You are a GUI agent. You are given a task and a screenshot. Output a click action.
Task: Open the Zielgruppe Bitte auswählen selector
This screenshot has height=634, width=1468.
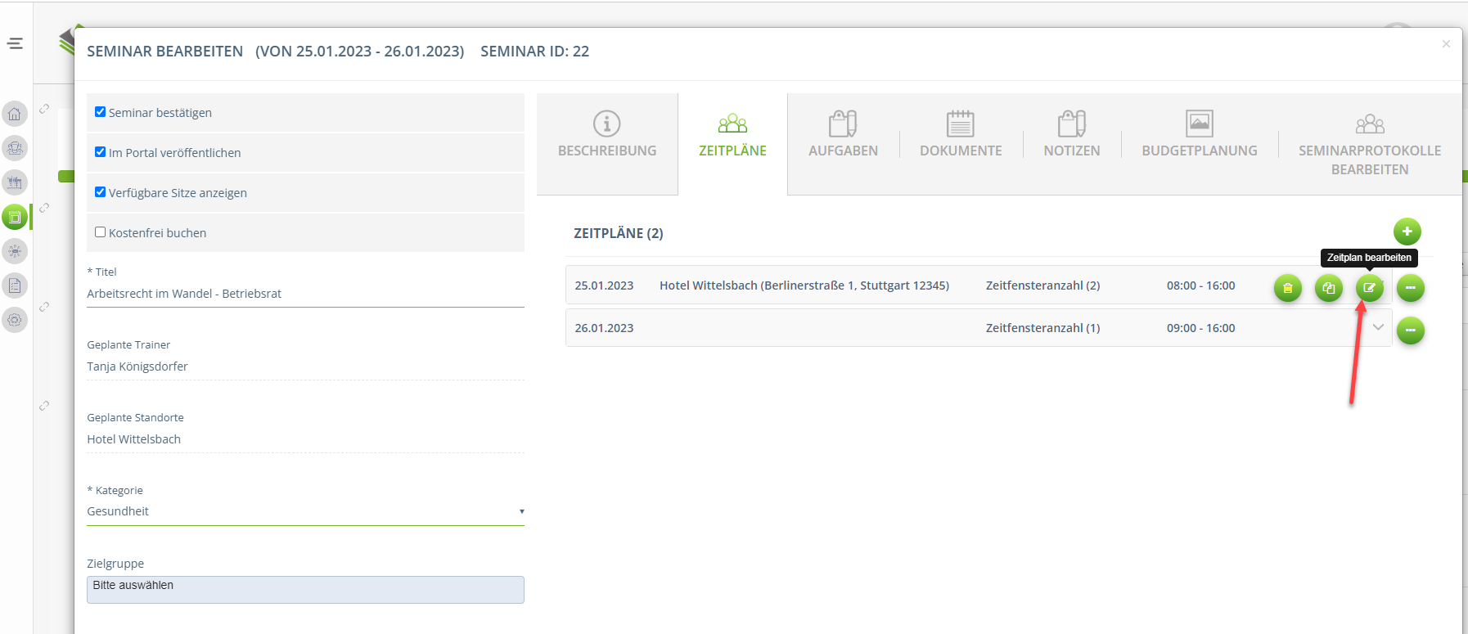coord(304,589)
